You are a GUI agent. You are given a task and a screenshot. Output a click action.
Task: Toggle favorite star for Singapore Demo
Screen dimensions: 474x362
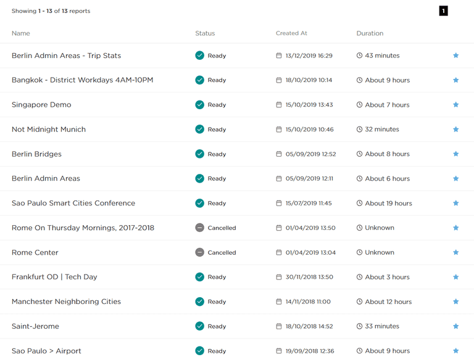click(455, 105)
